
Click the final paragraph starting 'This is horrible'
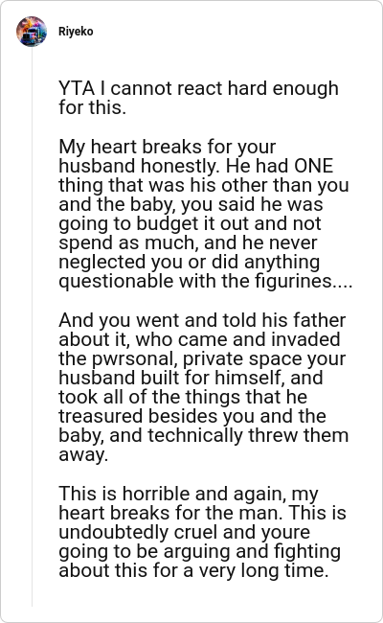pos(202,532)
